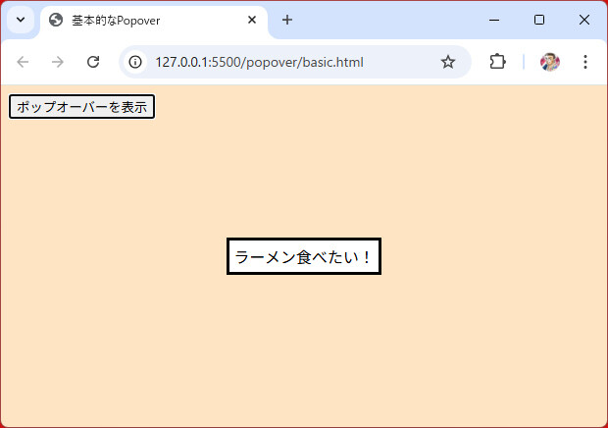Open the Chrome three-dot menu
This screenshot has height=428, width=608.
[x=585, y=62]
